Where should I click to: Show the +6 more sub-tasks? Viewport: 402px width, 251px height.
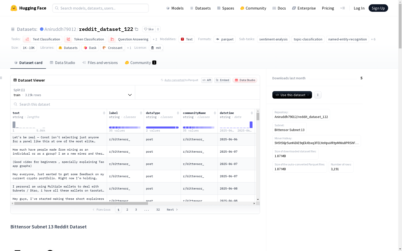coord(373,39)
